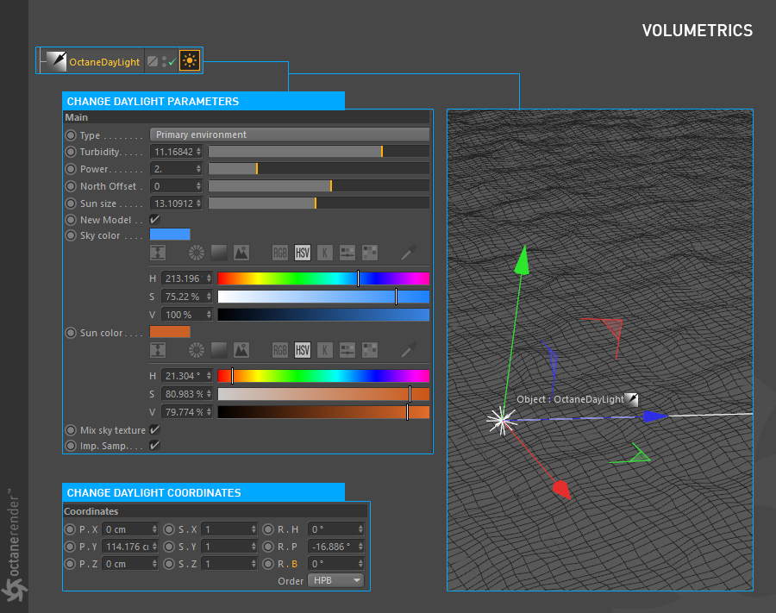Click the Sky color animation radio dot

click(x=71, y=235)
